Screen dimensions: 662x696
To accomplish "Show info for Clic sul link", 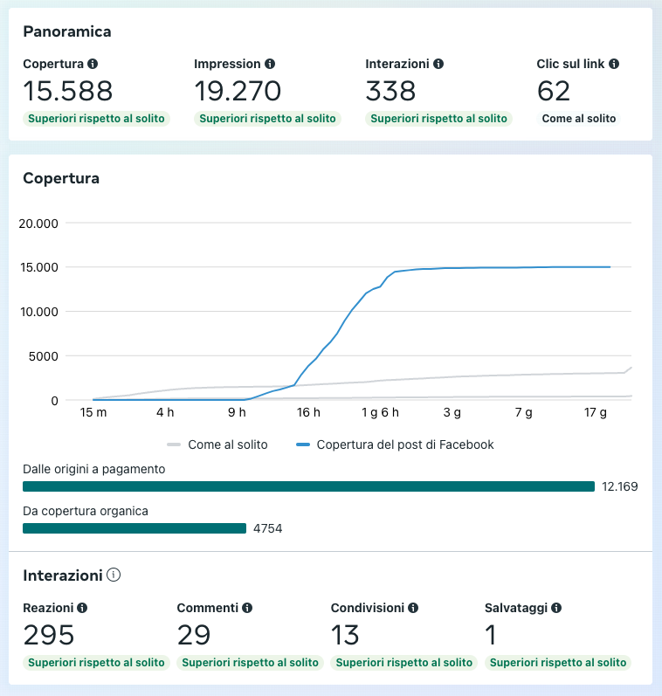I will (614, 64).
